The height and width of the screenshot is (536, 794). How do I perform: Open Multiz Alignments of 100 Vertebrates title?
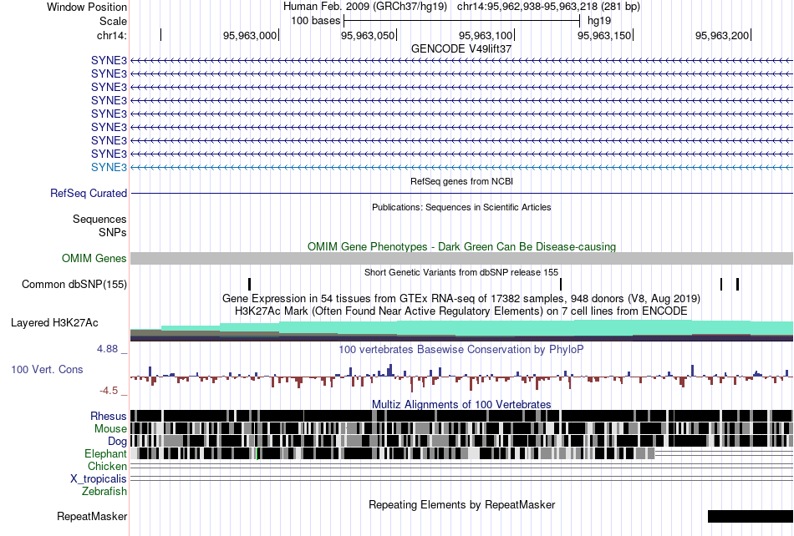click(x=461, y=405)
